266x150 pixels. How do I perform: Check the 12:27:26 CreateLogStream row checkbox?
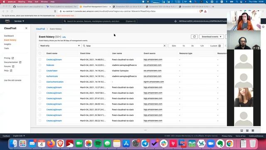tap(40, 87)
